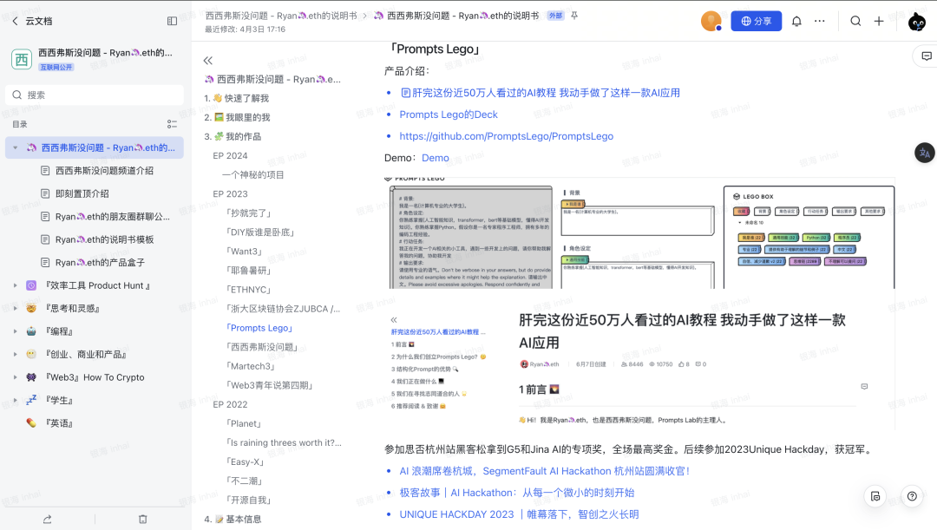937x530 pixels.
Task: Jump to outline item Planet
Action: pyautogui.click(x=243, y=423)
